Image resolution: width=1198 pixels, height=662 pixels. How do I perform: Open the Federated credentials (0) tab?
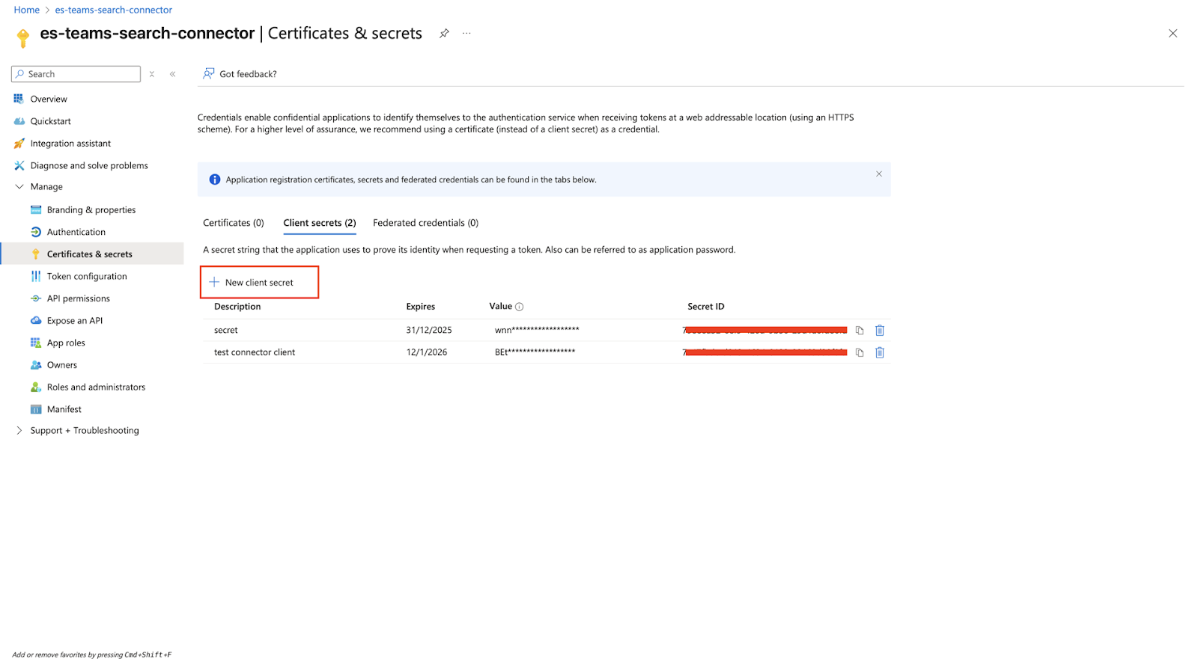[425, 223]
